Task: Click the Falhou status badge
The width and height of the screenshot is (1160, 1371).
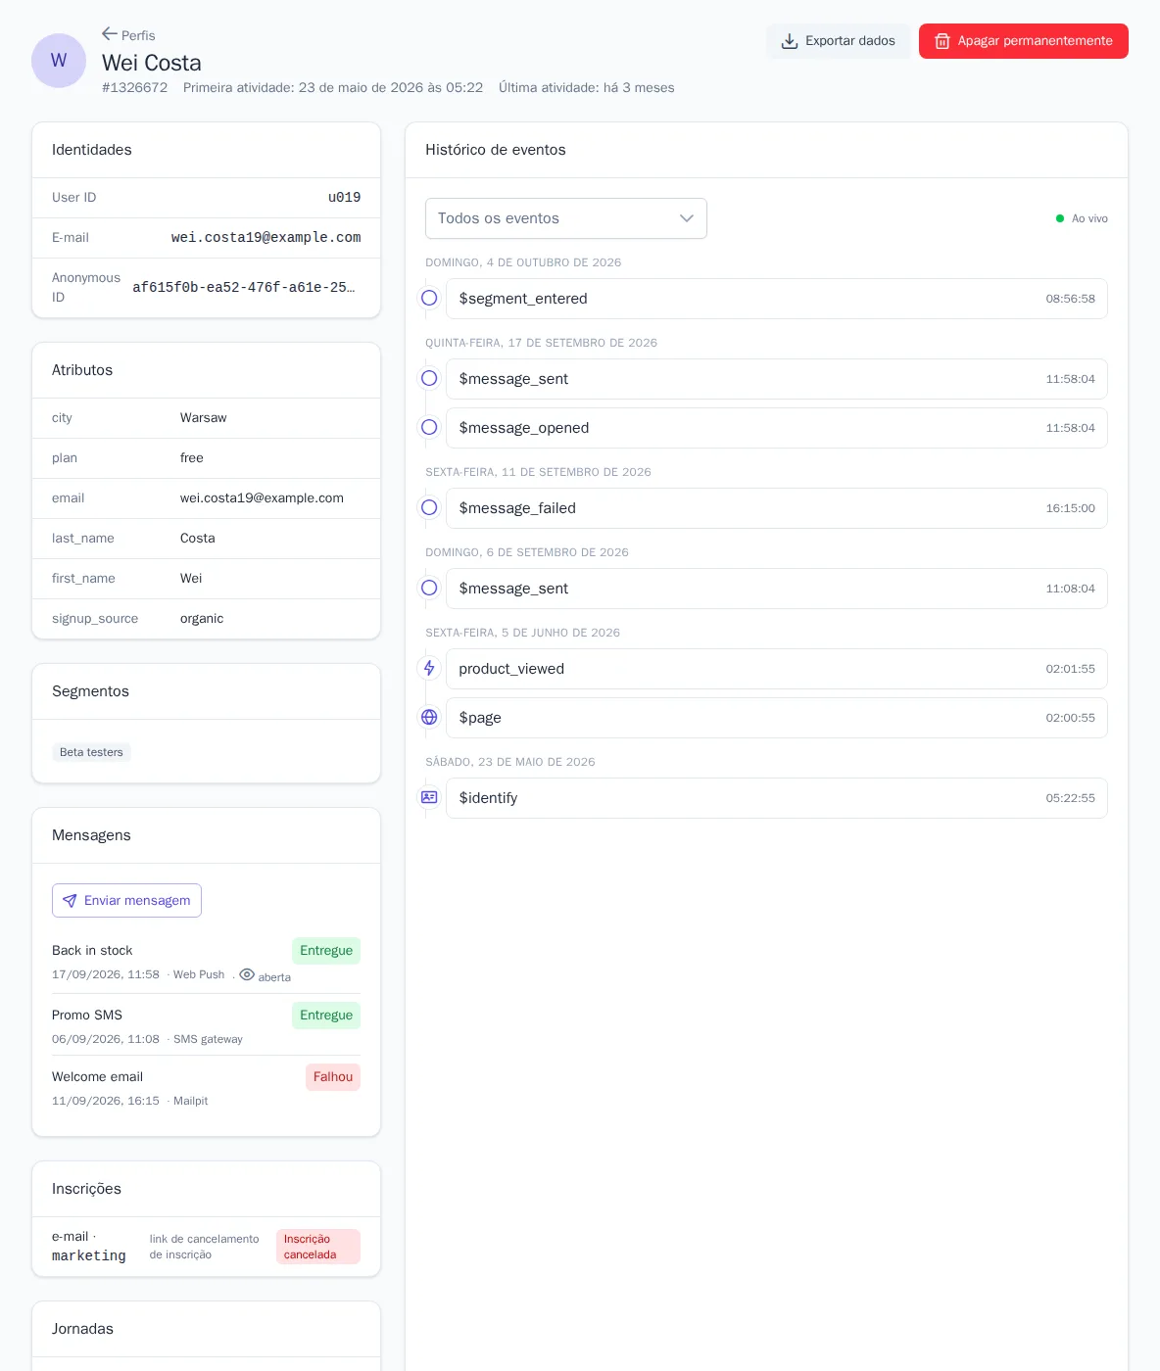Action: pos(333,1077)
